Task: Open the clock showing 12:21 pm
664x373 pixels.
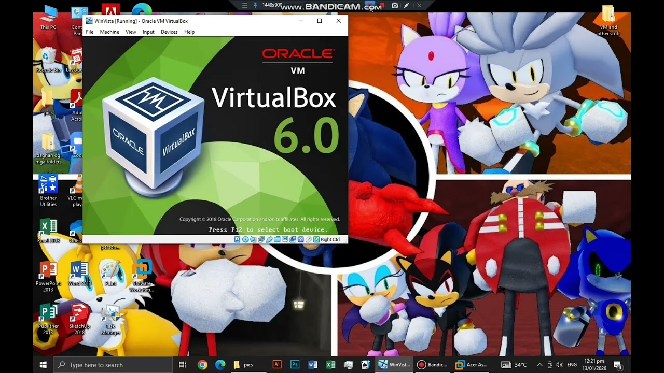Action: click(593, 365)
